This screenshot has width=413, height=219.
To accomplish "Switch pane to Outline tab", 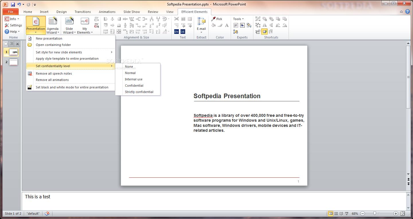I will coord(11,44).
